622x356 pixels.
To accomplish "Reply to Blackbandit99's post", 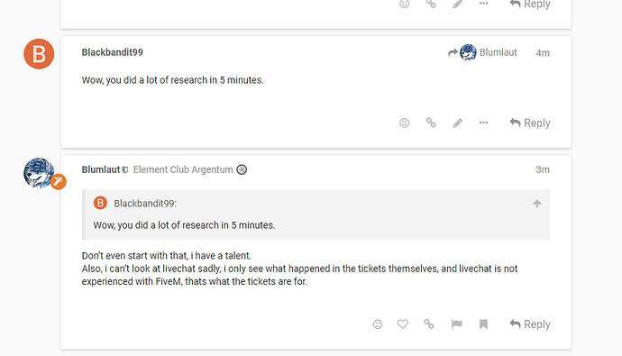I will tap(530, 123).
